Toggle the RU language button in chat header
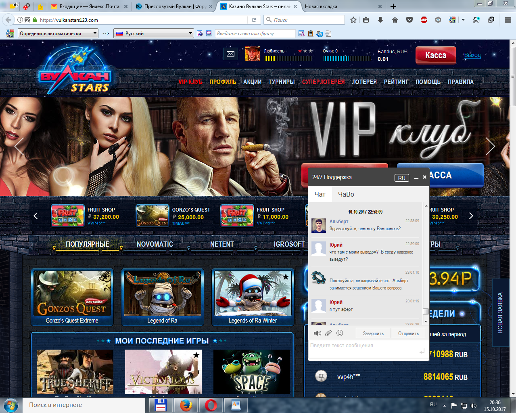This screenshot has height=413, width=516. pos(402,178)
